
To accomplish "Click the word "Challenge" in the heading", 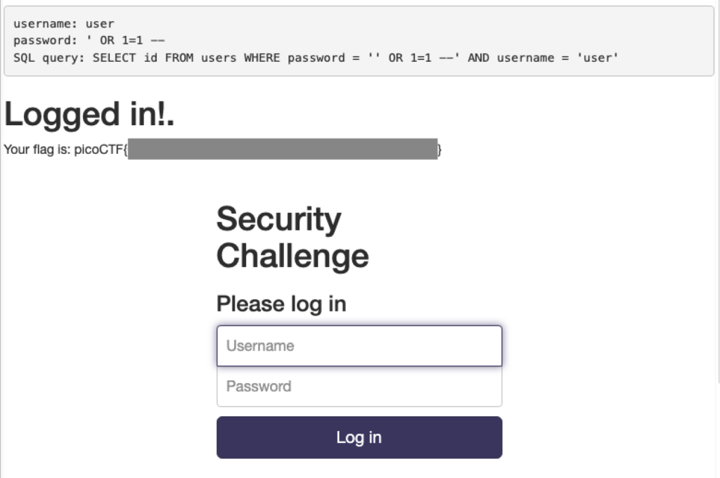I will coord(292,256).
